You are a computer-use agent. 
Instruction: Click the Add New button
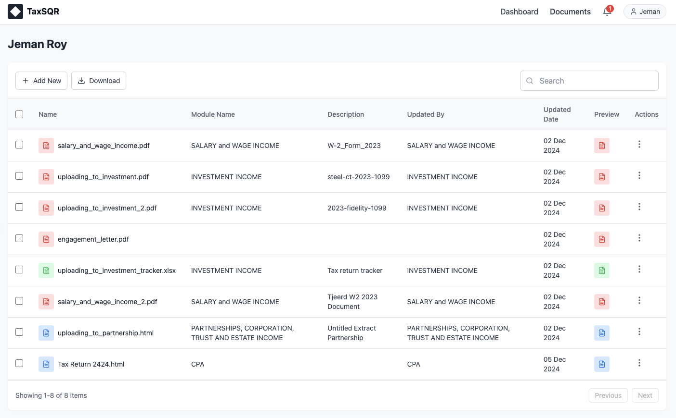pos(41,81)
